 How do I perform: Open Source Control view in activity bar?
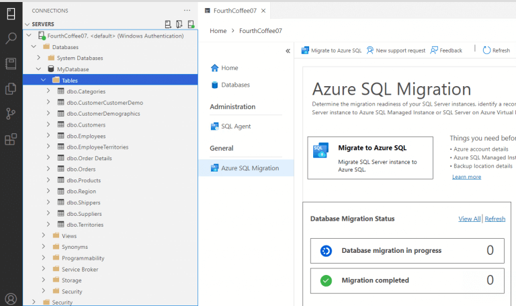coord(11,114)
